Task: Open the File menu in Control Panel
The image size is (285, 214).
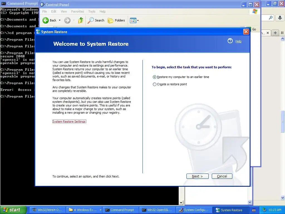Action: (x=45, y=11)
